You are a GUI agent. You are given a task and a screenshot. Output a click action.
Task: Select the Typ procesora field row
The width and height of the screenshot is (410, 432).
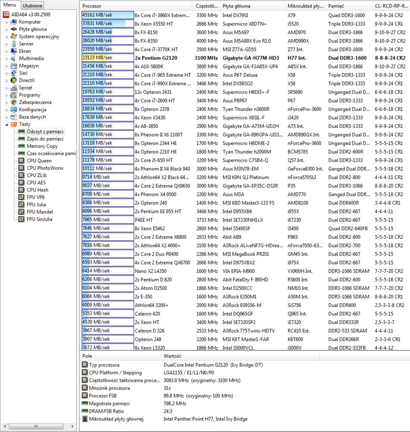tap(245, 365)
